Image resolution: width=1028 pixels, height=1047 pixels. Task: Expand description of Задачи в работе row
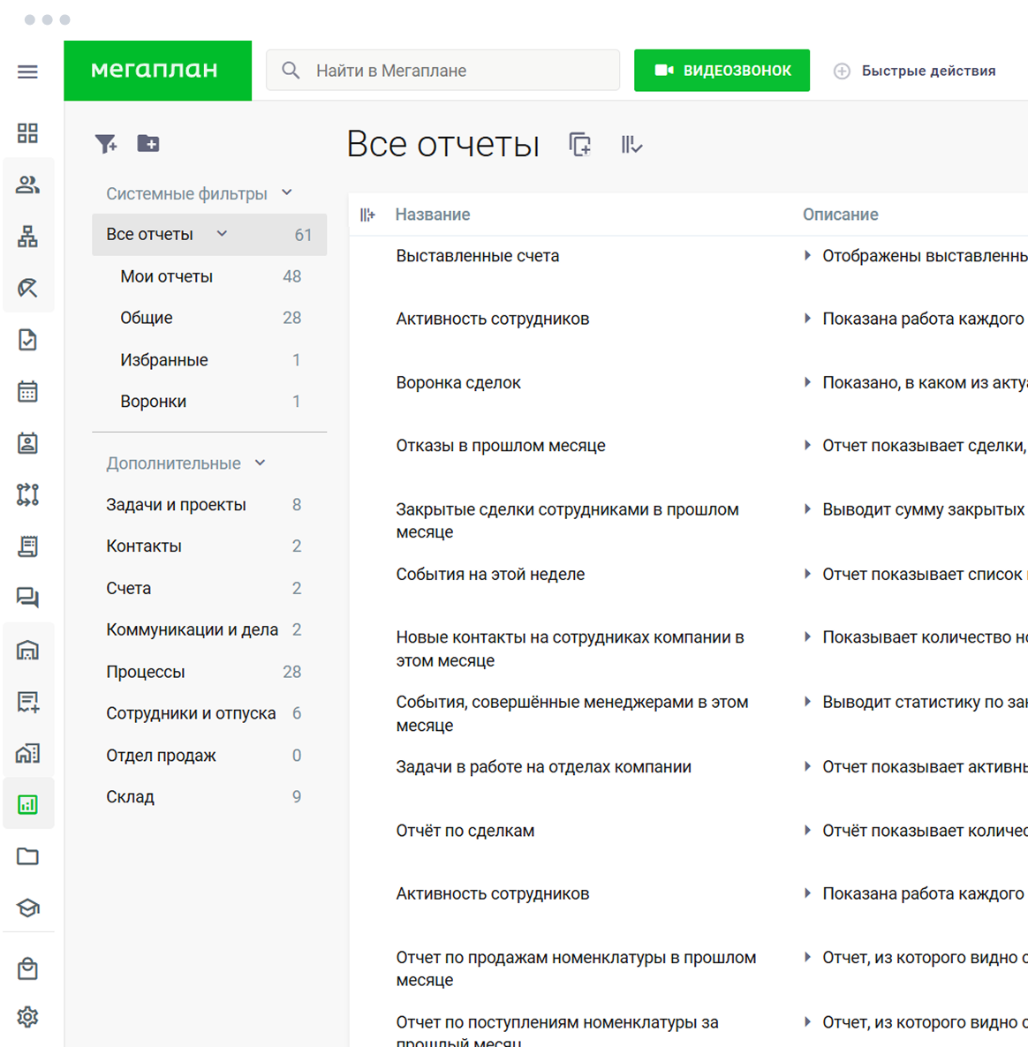pos(807,766)
